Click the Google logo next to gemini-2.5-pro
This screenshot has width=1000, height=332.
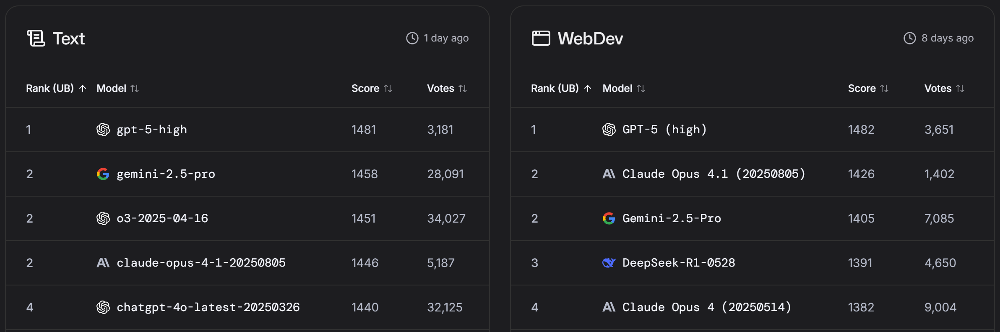pyautogui.click(x=103, y=174)
